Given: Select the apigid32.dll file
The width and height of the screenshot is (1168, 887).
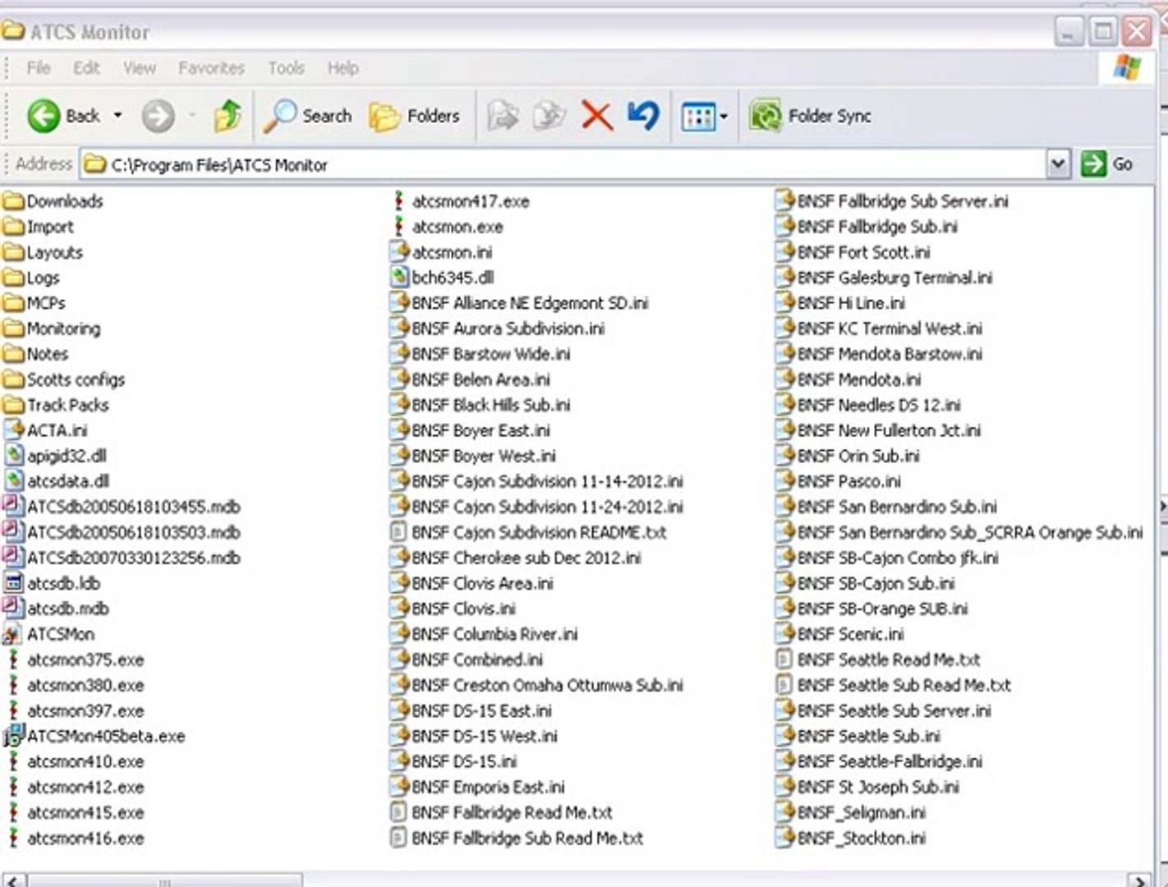Looking at the screenshot, I should 55,456.
